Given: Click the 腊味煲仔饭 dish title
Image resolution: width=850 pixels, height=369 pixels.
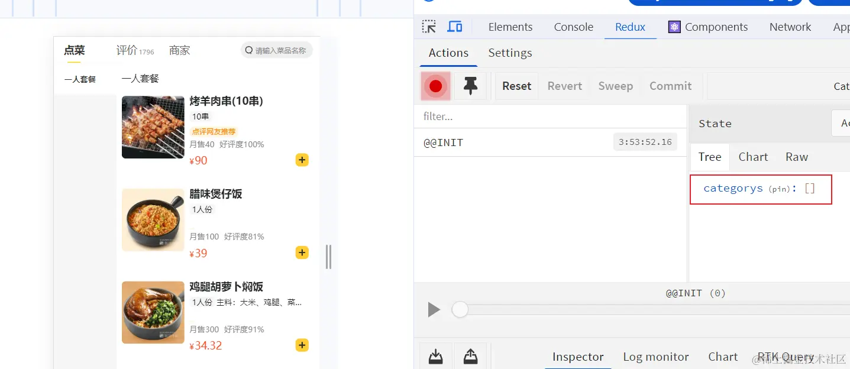Looking at the screenshot, I should (216, 194).
